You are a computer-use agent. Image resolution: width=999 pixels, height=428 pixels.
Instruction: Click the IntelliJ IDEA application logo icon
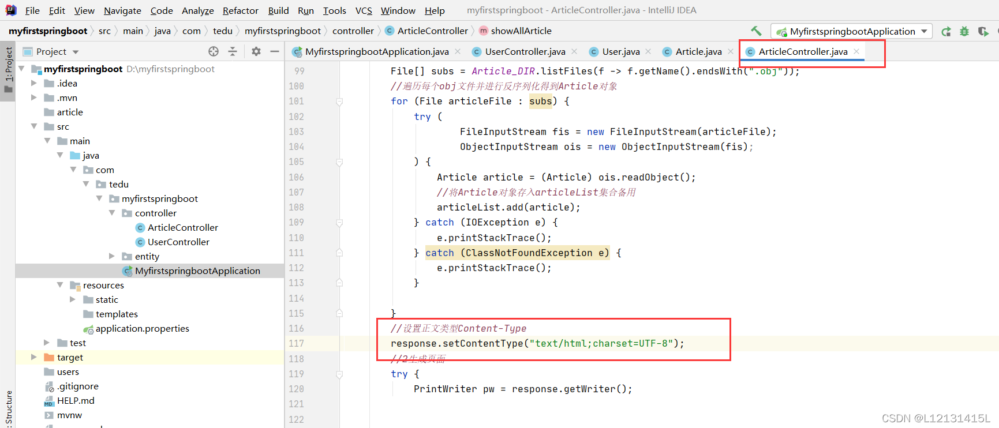(x=11, y=10)
